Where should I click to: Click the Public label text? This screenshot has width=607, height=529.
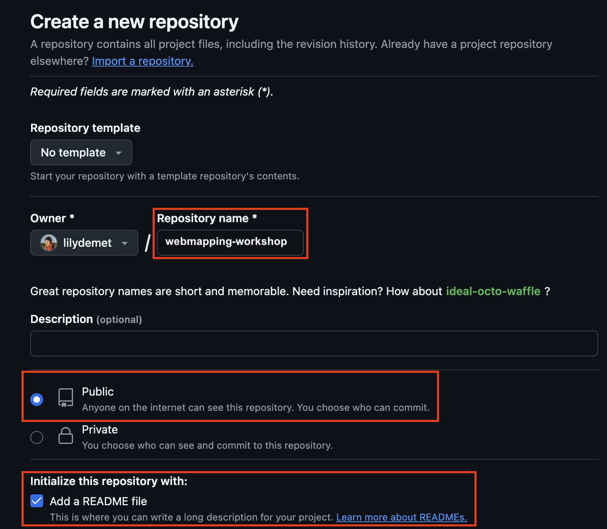tap(98, 392)
